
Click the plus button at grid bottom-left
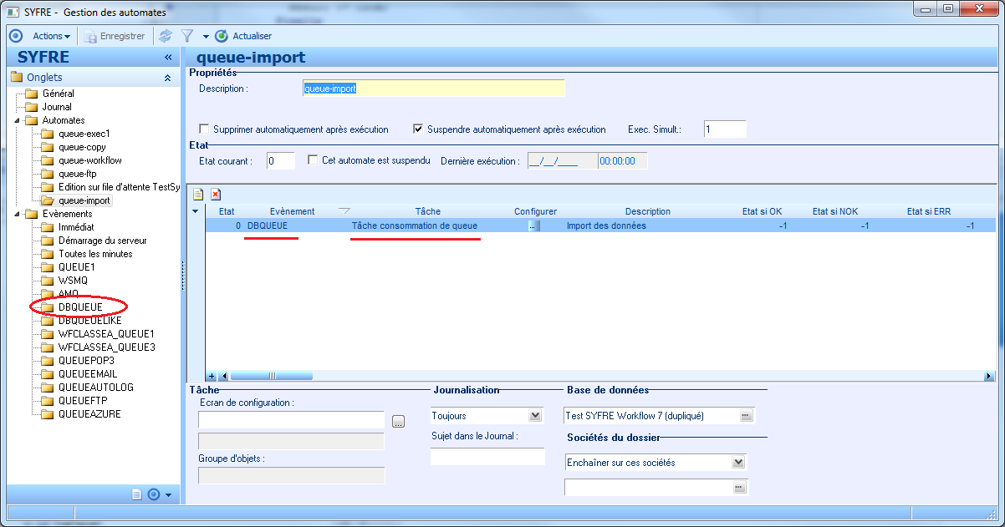(212, 377)
